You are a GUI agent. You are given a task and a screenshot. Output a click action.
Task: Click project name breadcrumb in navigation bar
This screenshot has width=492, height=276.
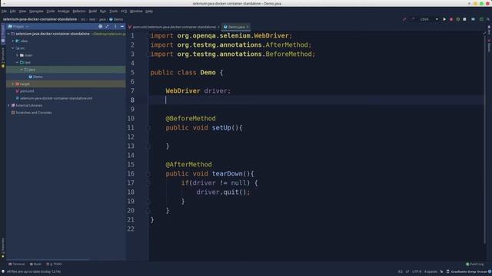click(40, 19)
